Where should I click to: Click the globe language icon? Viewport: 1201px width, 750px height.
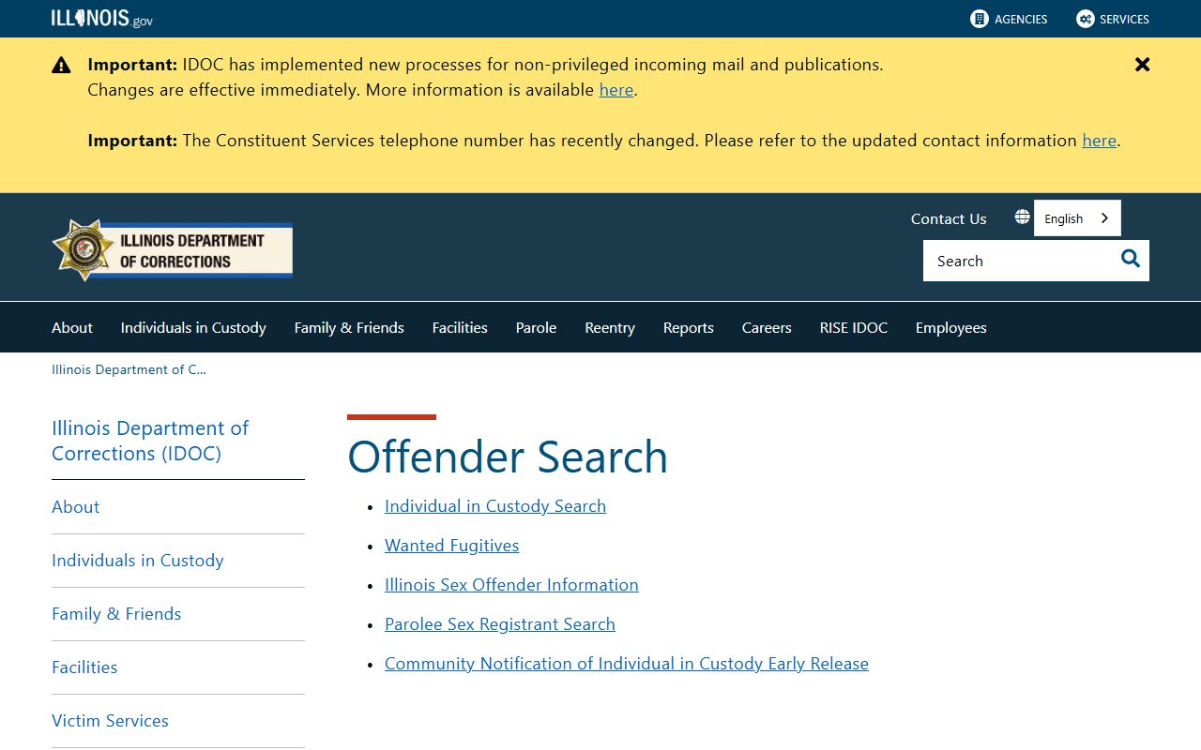pos(1022,217)
